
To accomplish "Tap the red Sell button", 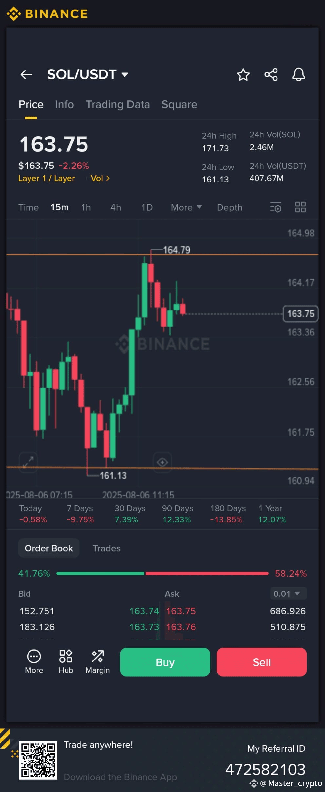I will [x=261, y=662].
